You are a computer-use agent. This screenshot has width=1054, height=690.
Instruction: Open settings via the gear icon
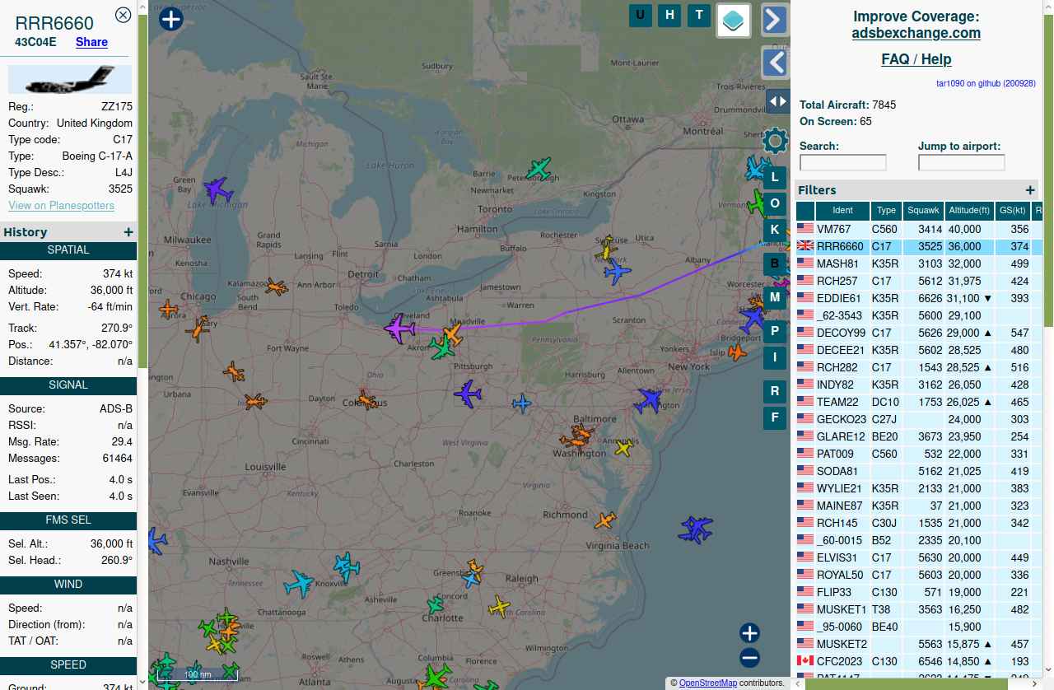pos(775,141)
